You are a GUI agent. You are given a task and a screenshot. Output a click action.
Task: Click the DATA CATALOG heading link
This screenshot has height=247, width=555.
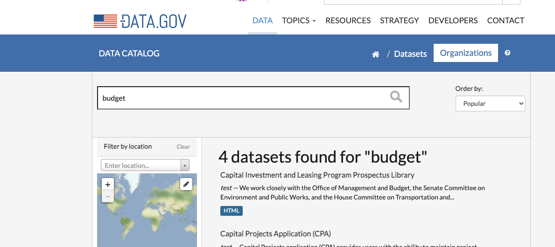tap(129, 53)
